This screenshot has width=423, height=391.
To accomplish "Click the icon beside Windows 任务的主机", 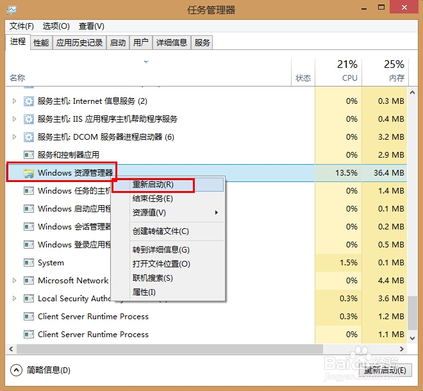I will pyautogui.click(x=29, y=191).
